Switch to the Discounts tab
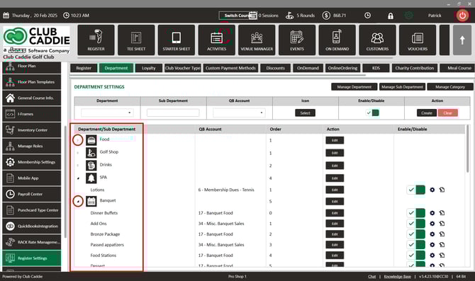475x281 pixels. [275, 68]
